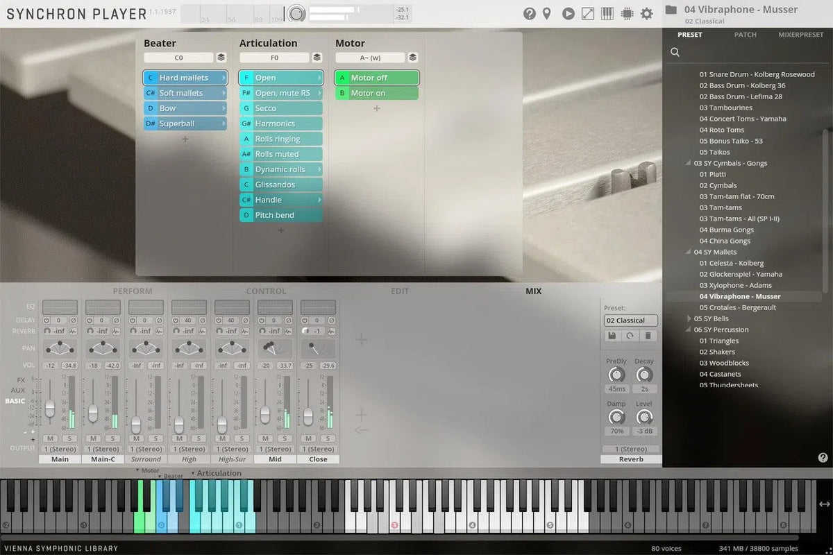Open the settings gear icon
The image size is (833, 555).
646,13
